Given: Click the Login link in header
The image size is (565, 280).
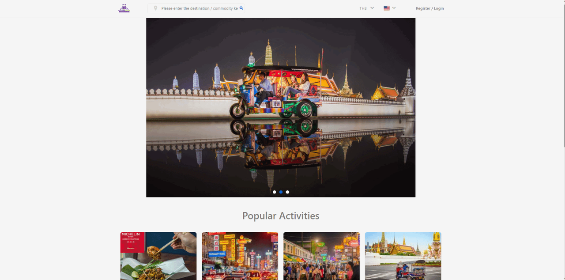Looking at the screenshot, I should [x=439, y=8].
